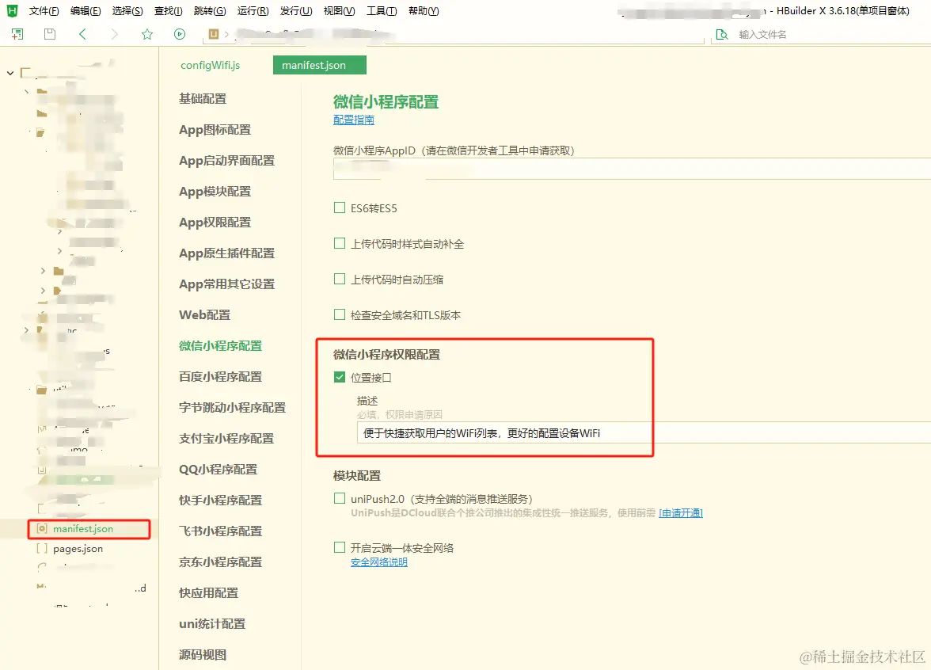The height and width of the screenshot is (670, 931).
Task: Open the 飞书小程序配置 section
Action: [220, 531]
